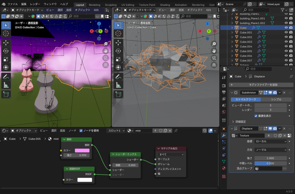Open the Material properties tab
The width and height of the screenshot is (295, 194).
pos(224,168)
